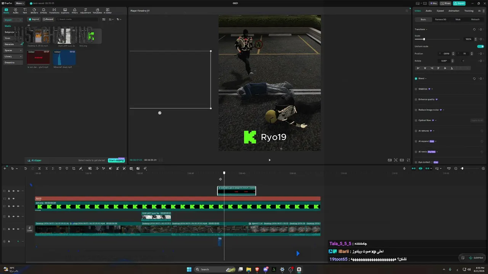Open the Templates panel
The width and height of the screenshot is (488, 274).
(97, 11)
